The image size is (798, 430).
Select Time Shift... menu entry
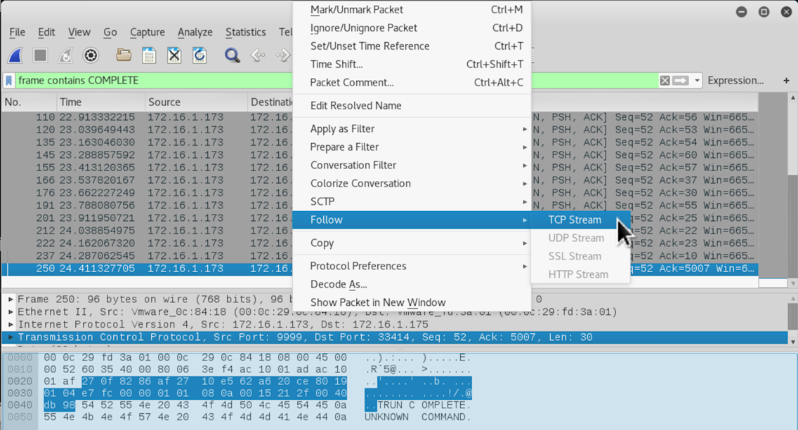[x=412, y=65]
